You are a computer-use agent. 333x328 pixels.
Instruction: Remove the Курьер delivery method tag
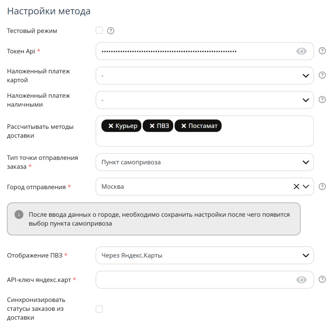111,126
